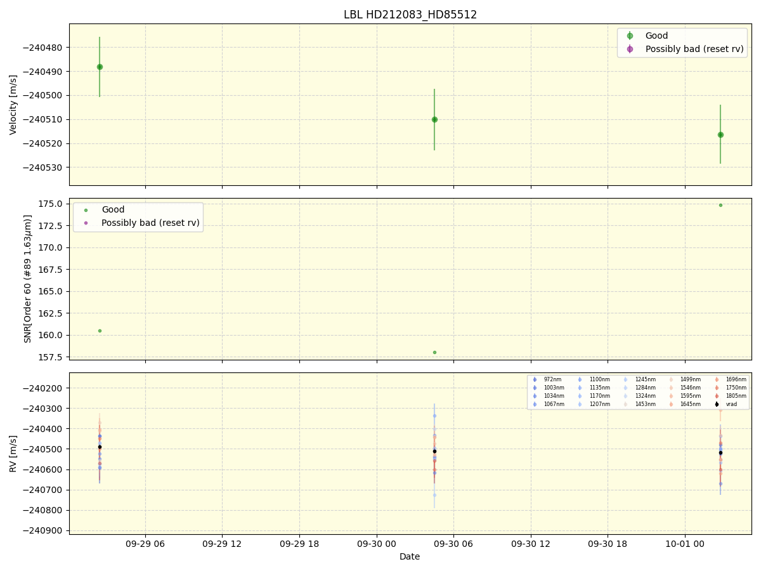
Task: Click the SNR point near 175.0
Action: point(720,205)
